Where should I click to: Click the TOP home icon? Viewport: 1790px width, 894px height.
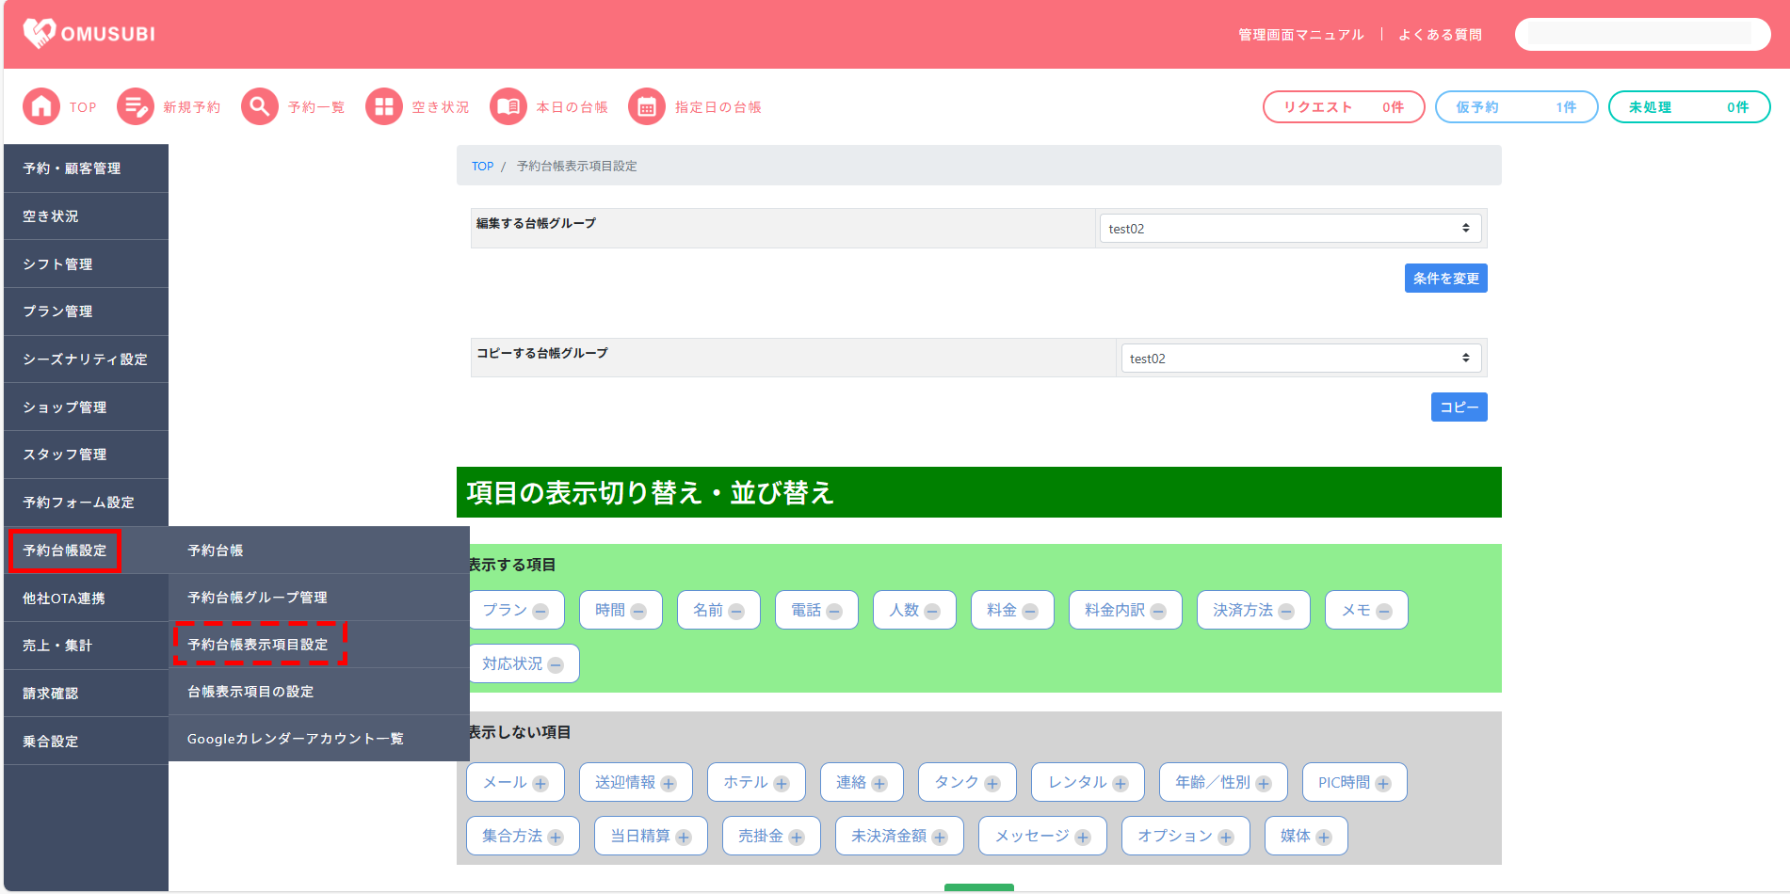tap(40, 107)
